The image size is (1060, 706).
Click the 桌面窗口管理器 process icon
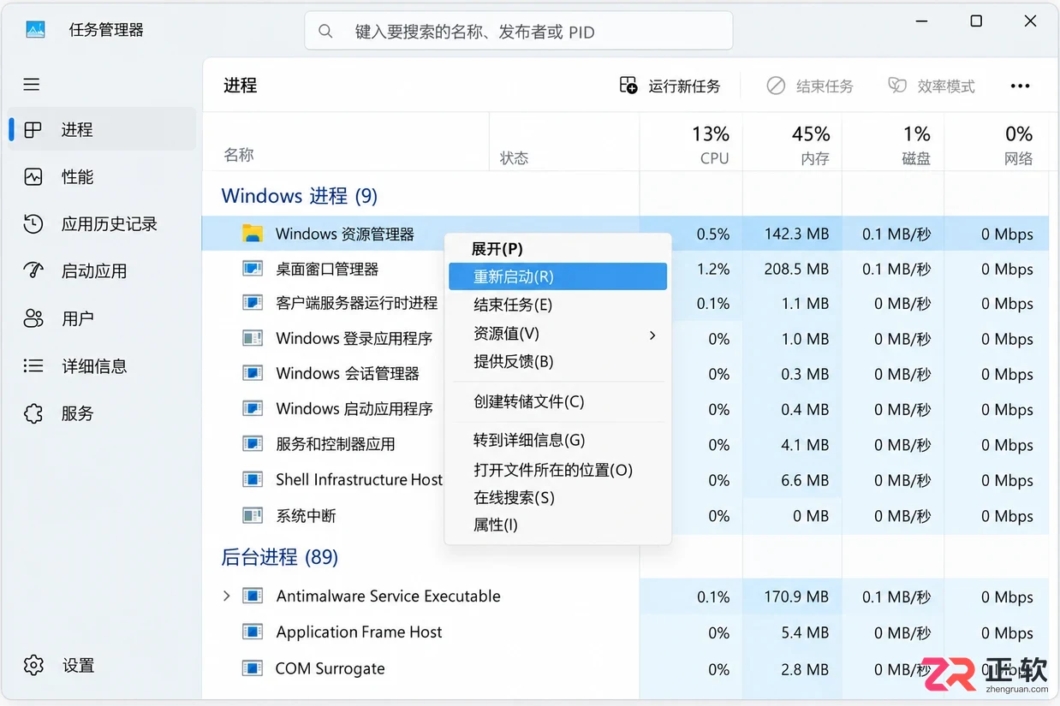point(252,269)
